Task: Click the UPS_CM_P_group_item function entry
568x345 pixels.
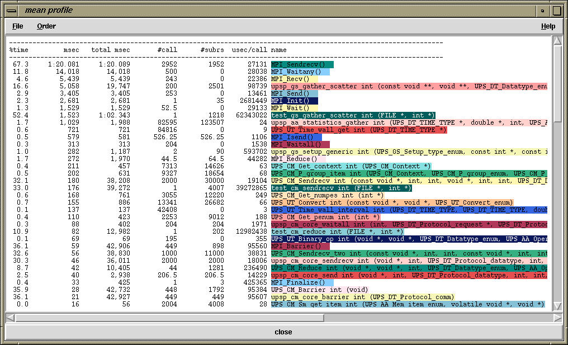Action: click(x=409, y=173)
